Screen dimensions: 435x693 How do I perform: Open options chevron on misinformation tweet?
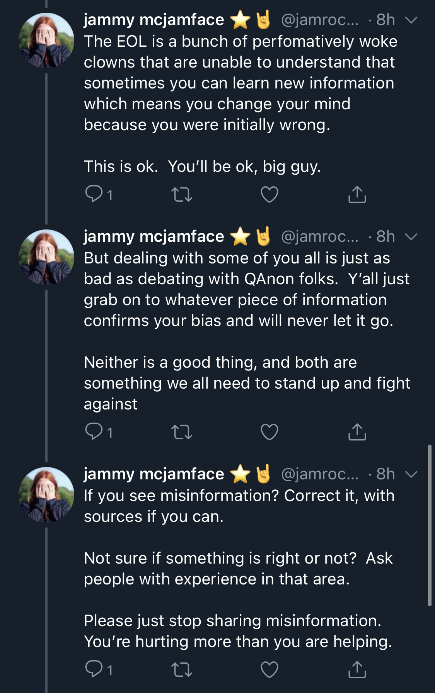coord(411,474)
